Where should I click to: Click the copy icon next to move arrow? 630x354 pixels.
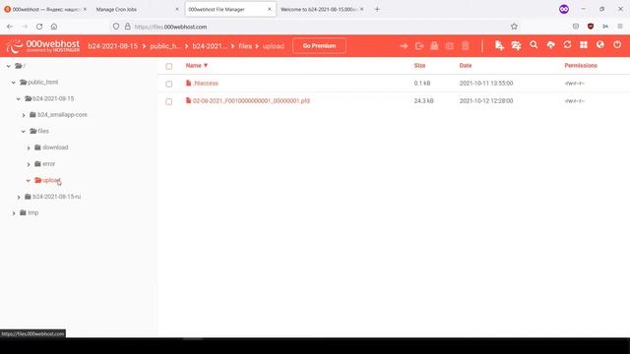419,46
